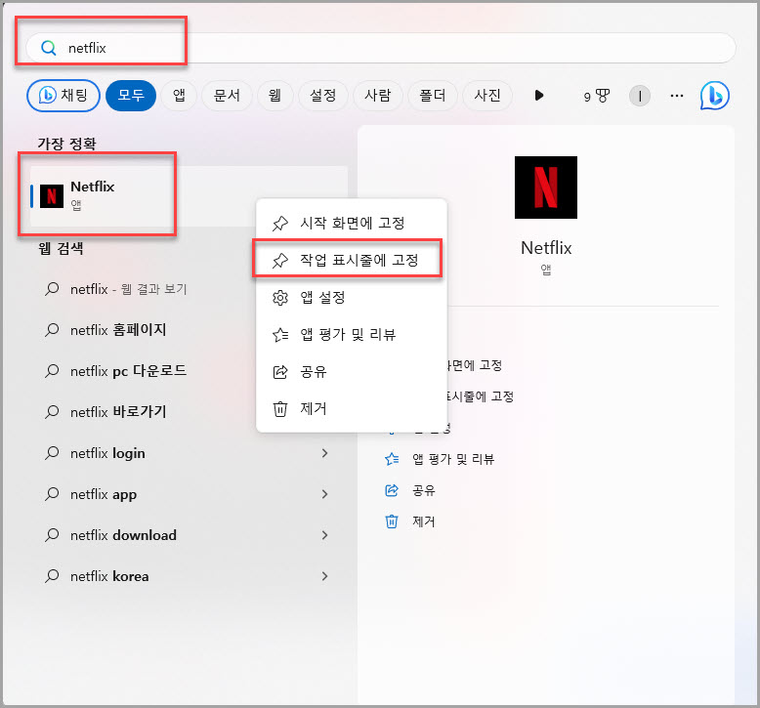Expand the netflix korea suggestion chevron
Viewport: 760px width, 708px height.
coord(324,576)
